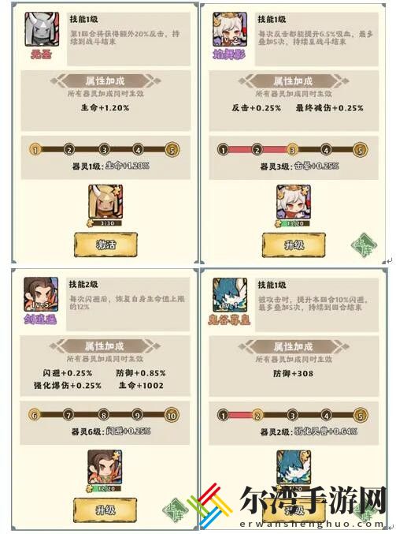Select level node 3 in 焰舞影 progress bar
This screenshot has height=534, width=396.
tap(292, 150)
